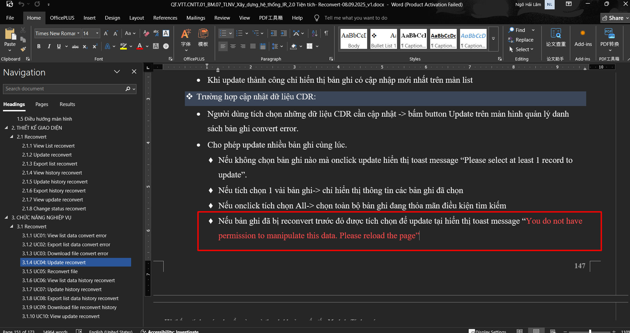
Task: Open the References ribbon tab
Action: (x=165, y=18)
